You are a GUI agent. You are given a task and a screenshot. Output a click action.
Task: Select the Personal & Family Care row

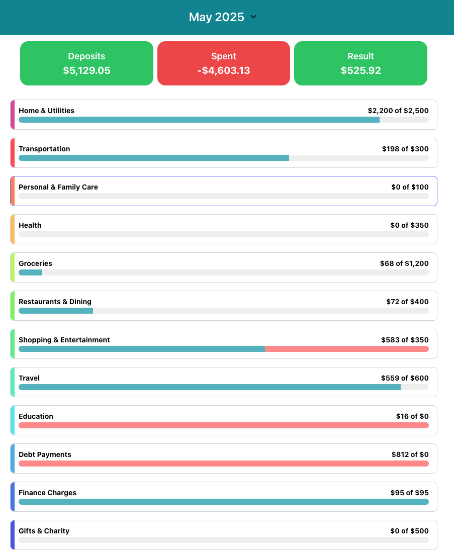point(223,191)
